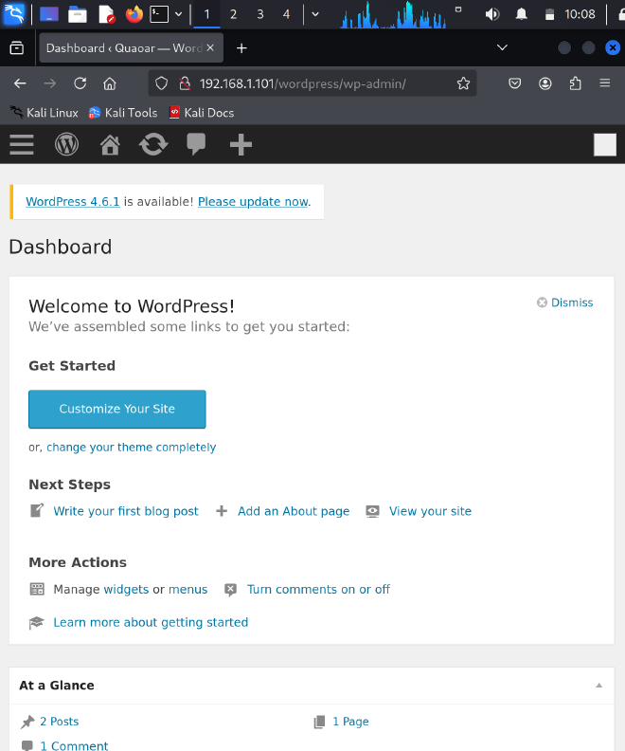This screenshot has width=625, height=751.
Task: View insecure connection padlock info
Action: tap(185, 83)
